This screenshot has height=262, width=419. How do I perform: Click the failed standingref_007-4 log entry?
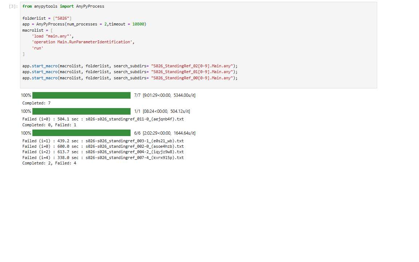pyautogui.click(x=103, y=158)
